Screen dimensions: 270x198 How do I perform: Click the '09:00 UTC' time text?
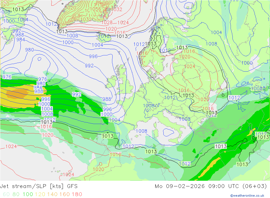224,186
